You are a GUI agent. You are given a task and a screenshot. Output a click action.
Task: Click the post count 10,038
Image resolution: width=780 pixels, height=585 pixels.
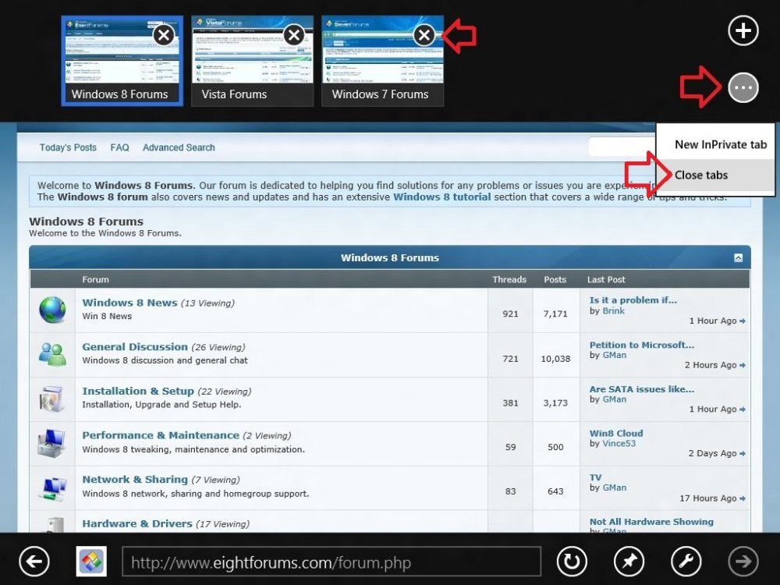[x=555, y=359]
